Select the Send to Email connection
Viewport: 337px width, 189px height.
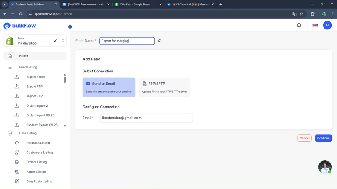pos(109,87)
